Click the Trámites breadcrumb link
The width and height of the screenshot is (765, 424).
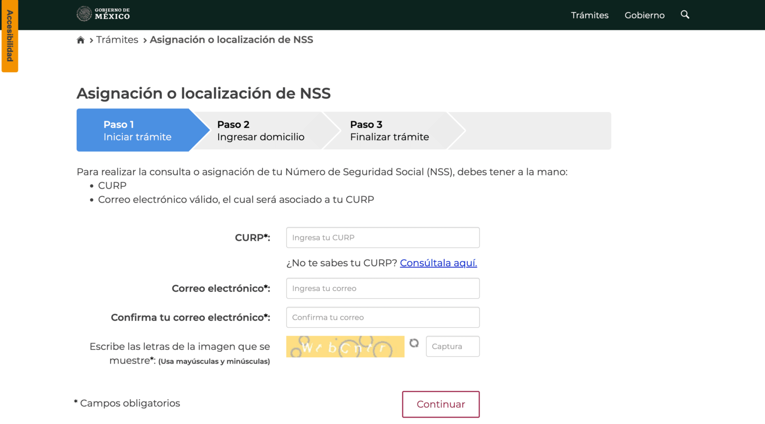pos(117,39)
